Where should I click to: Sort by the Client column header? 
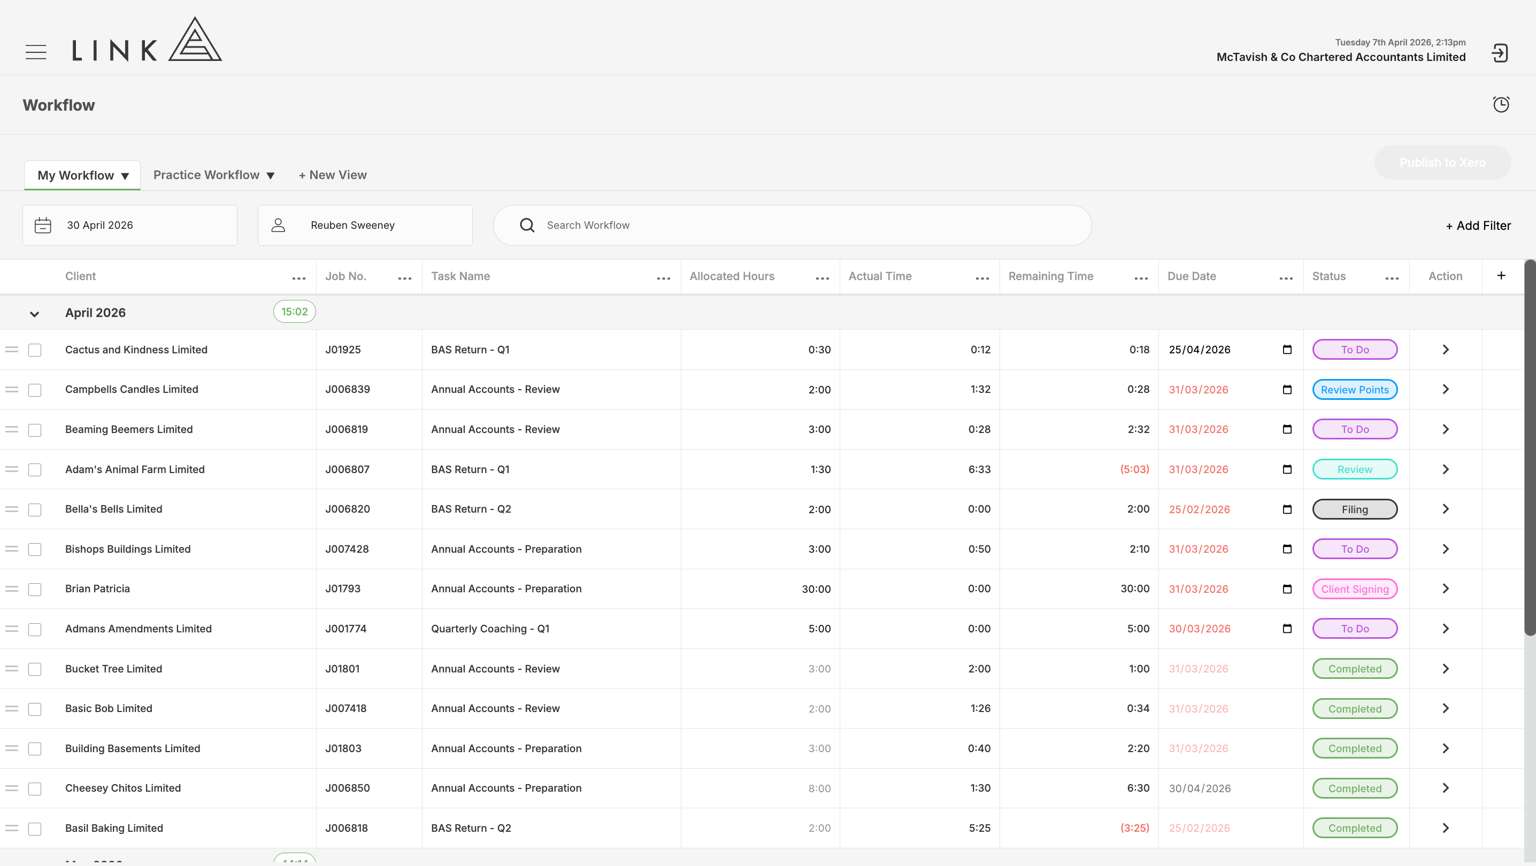[x=81, y=276]
